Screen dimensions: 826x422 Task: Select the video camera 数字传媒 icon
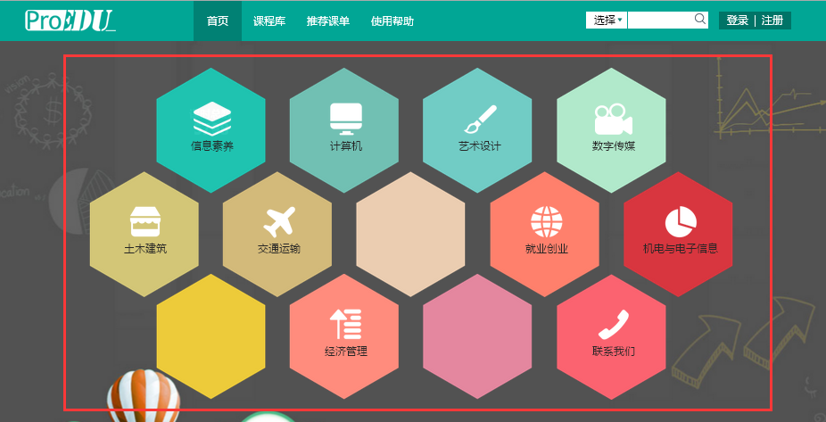click(613, 120)
